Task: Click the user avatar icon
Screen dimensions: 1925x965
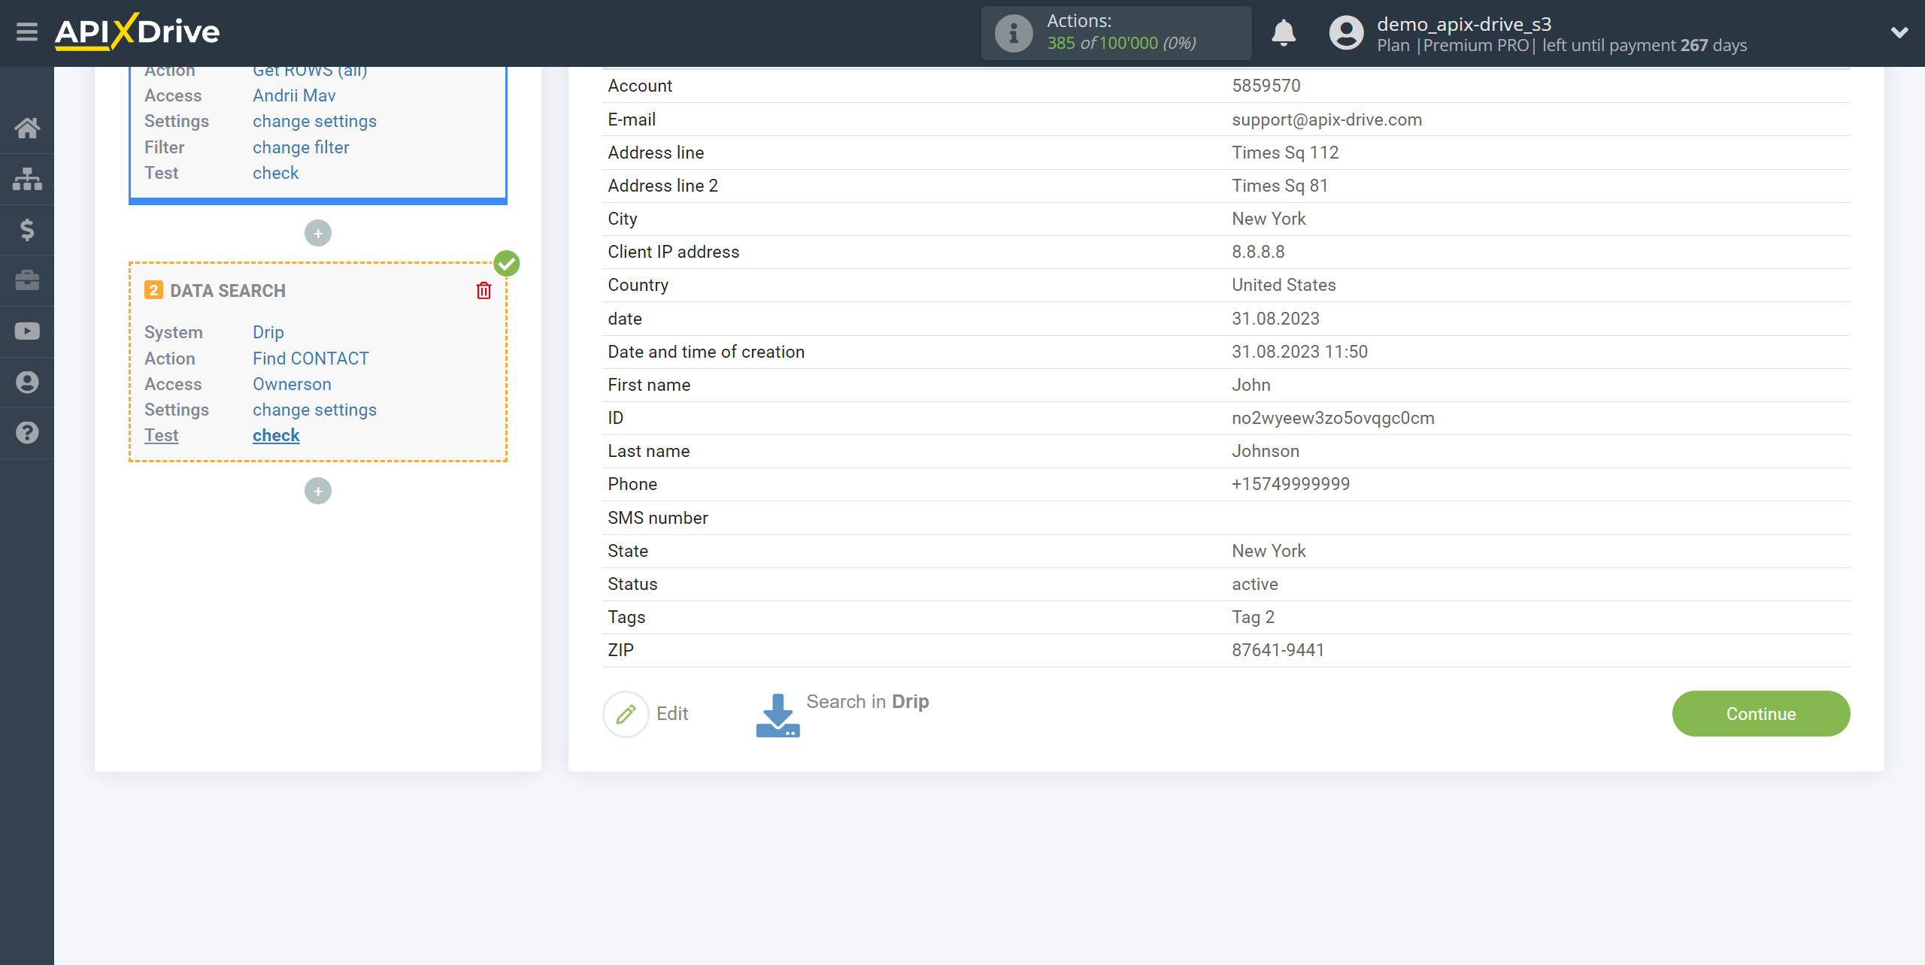Action: [1346, 33]
